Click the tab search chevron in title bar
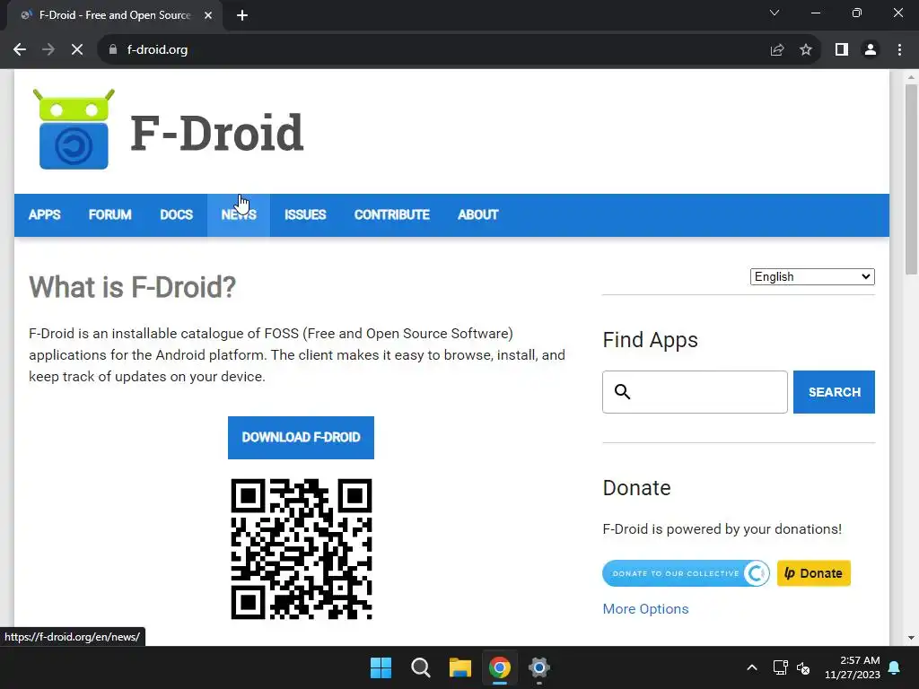919x689 pixels. tap(775, 13)
